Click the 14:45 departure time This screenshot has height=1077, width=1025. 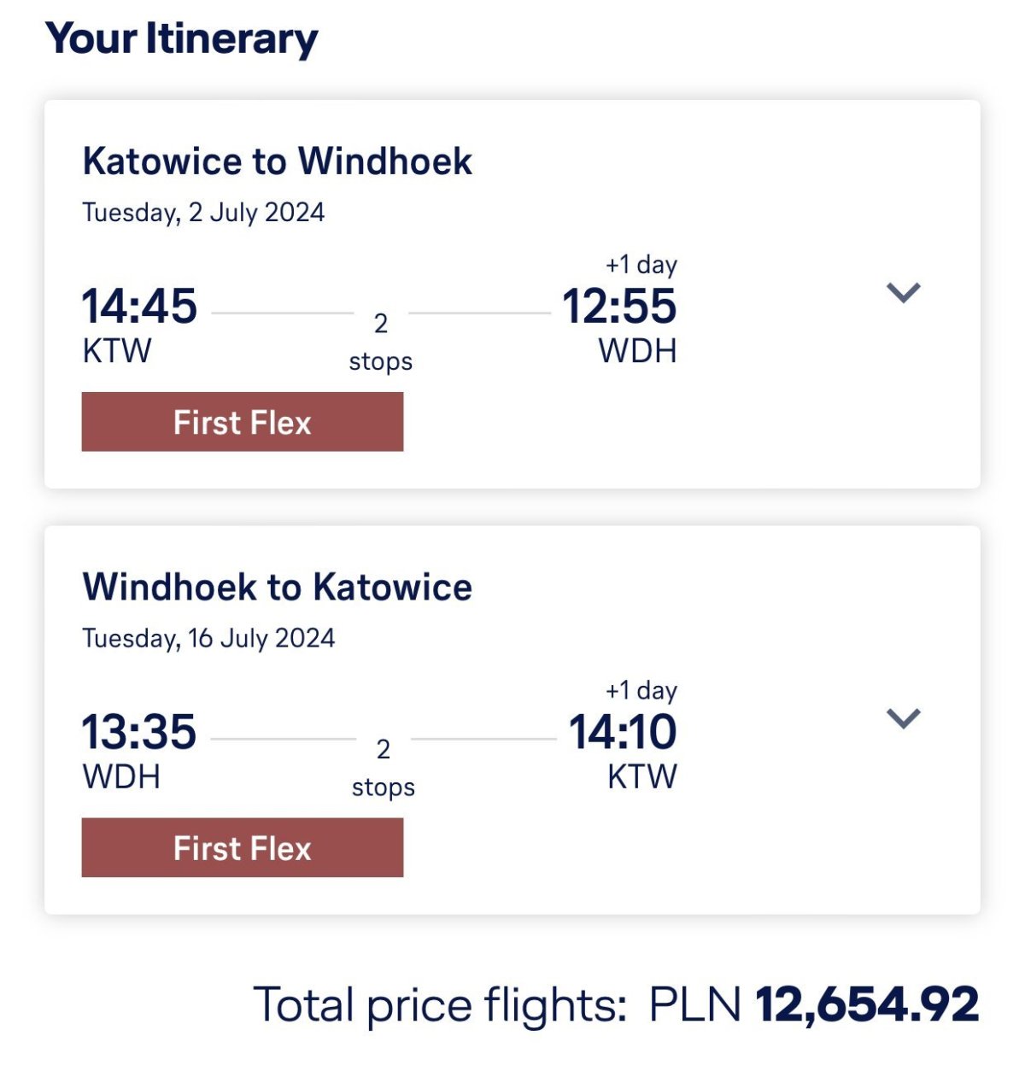pos(139,307)
